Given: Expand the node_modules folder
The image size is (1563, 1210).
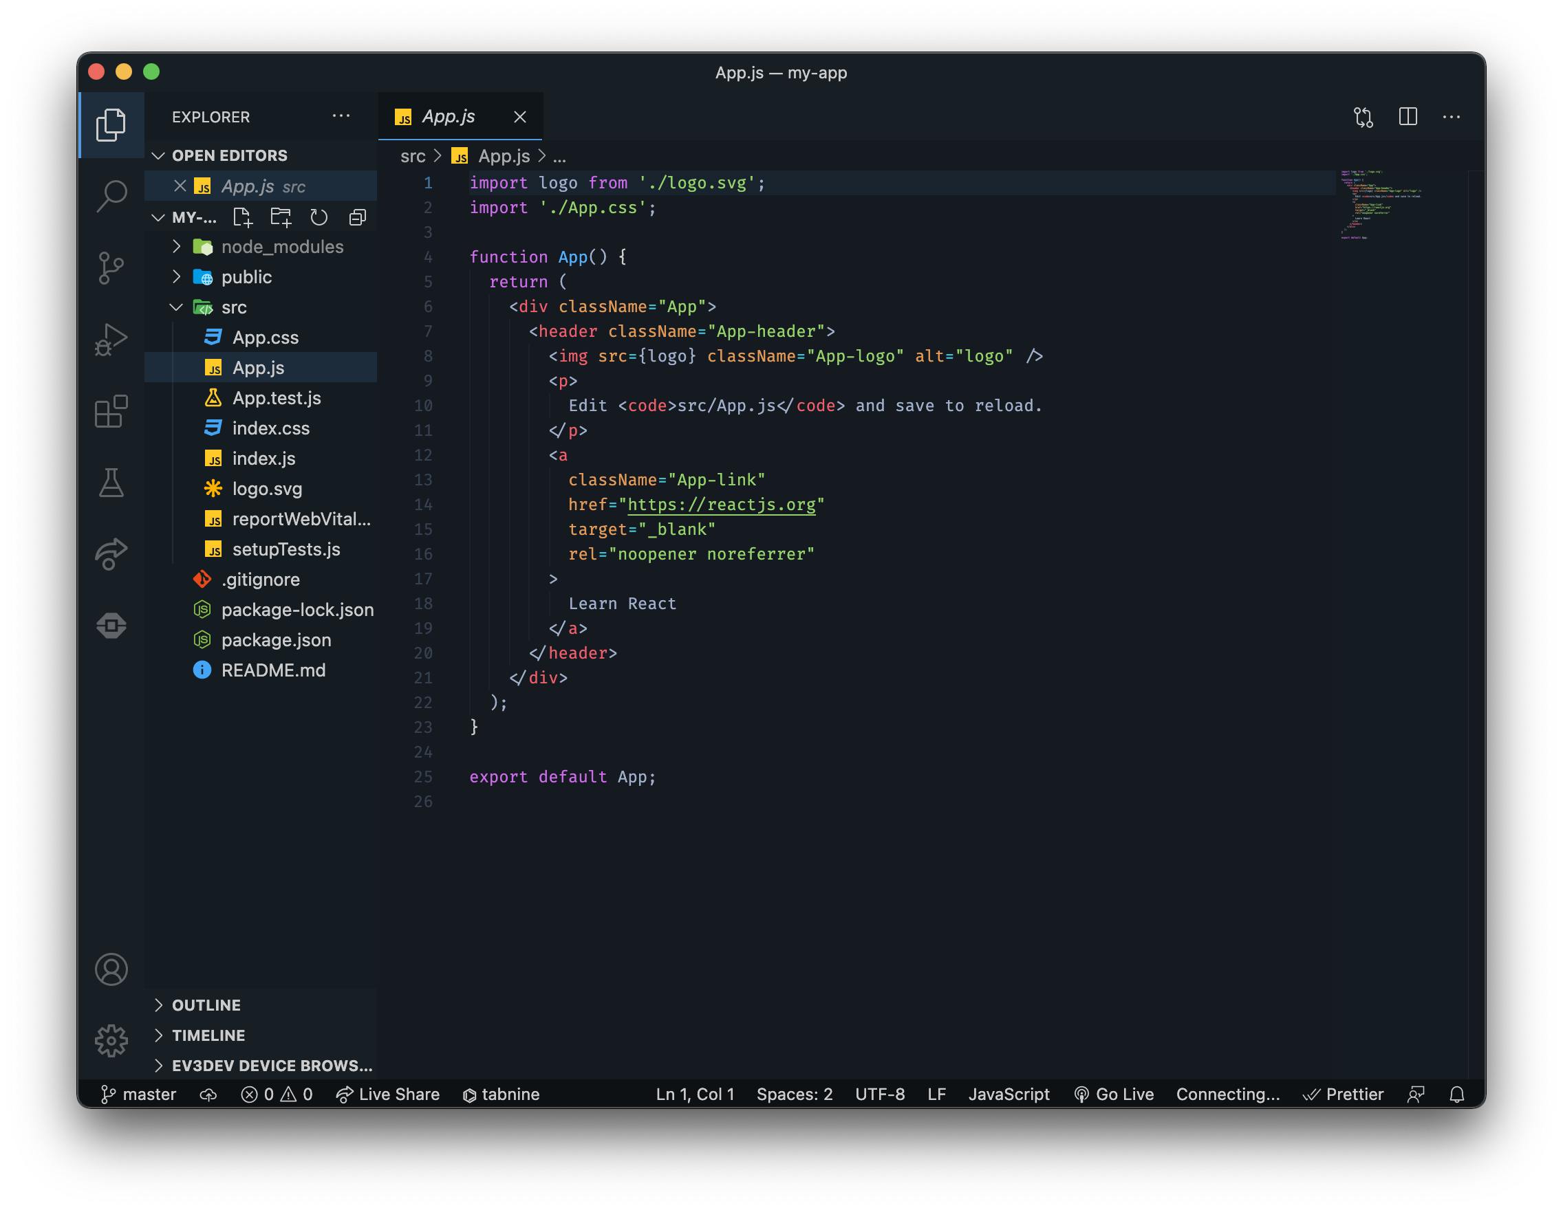Looking at the screenshot, I should pyautogui.click(x=282, y=247).
